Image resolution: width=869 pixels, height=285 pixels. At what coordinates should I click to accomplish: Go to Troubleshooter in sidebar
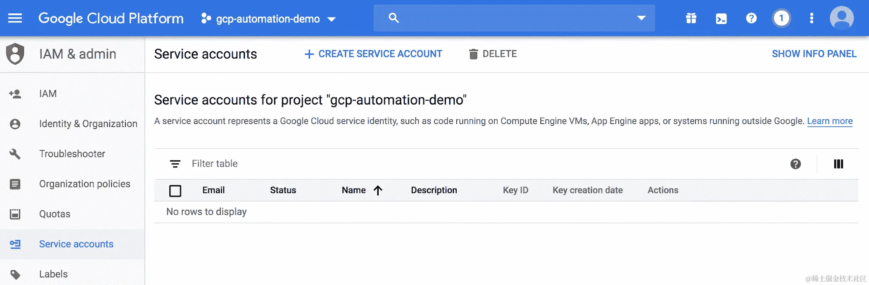click(x=73, y=154)
